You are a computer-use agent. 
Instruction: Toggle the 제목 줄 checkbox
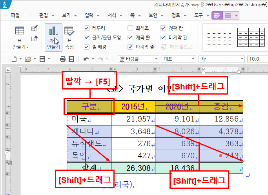coord(130,38)
